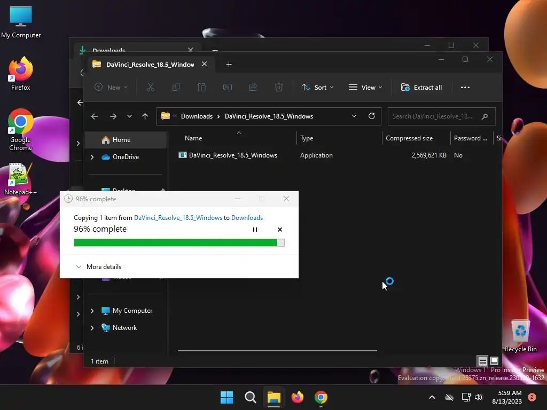The image size is (547, 410).
Task: Open the New item dropdown
Action: pyautogui.click(x=111, y=87)
